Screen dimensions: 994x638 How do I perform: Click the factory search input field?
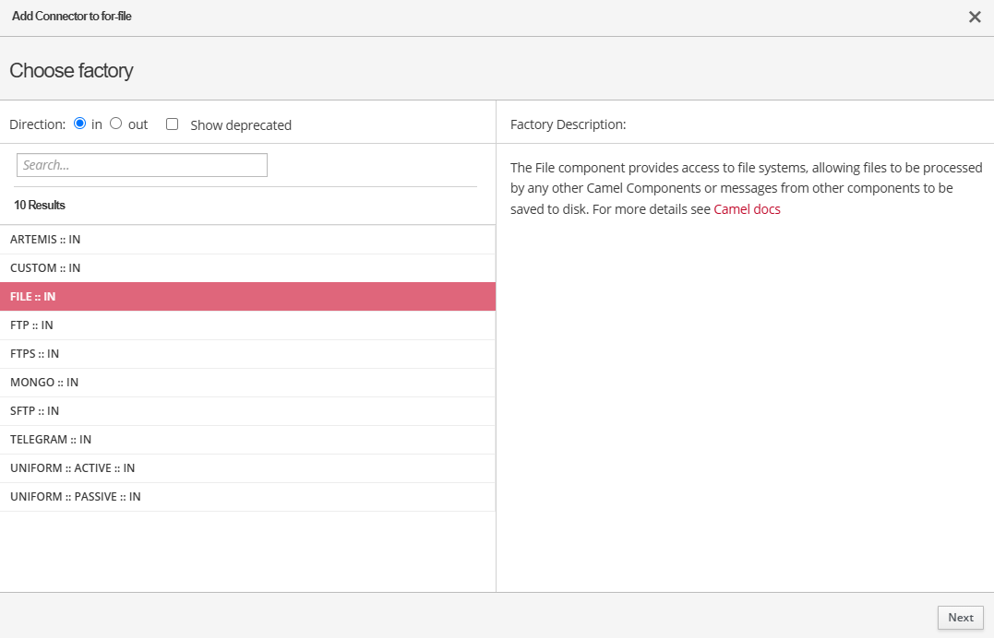(x=142, y=165)
